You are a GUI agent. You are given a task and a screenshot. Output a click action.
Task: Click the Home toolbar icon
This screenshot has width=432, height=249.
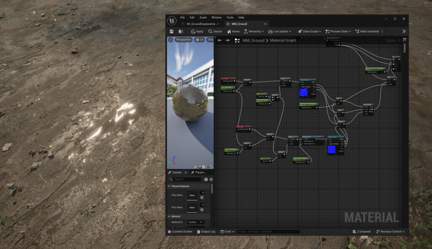[x=233, y=31]
